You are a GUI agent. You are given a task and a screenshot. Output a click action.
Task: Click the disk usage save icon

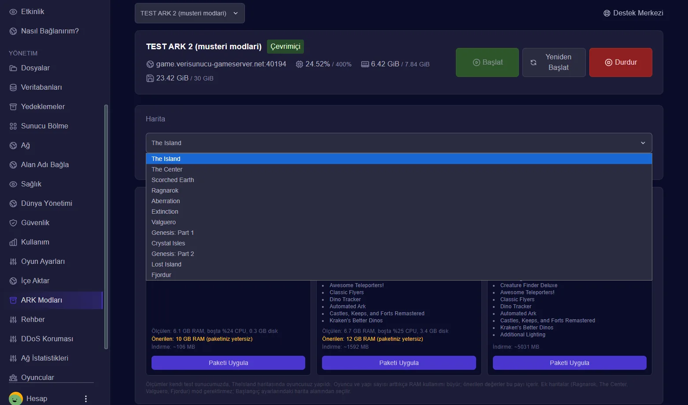coord(150,78)
